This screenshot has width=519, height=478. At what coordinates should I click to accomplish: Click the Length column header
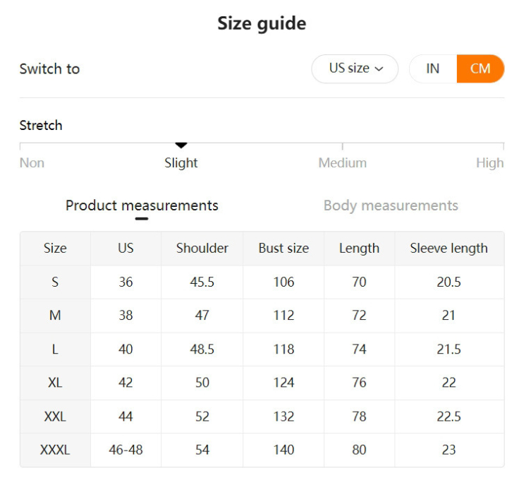pos(359,248)
